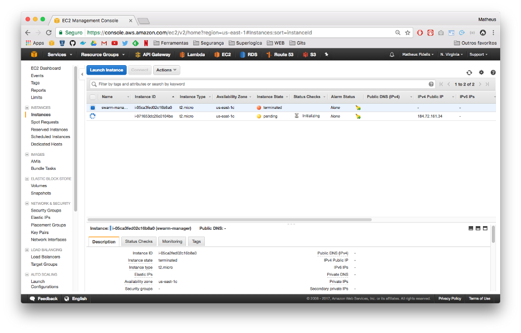Click the horizontal table scrollbar
521x333 pixels.
(x=229, y=220)
